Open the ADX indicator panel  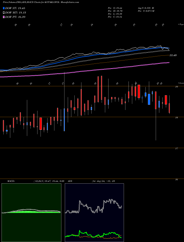pyautogui.click(x=94, y=213)
